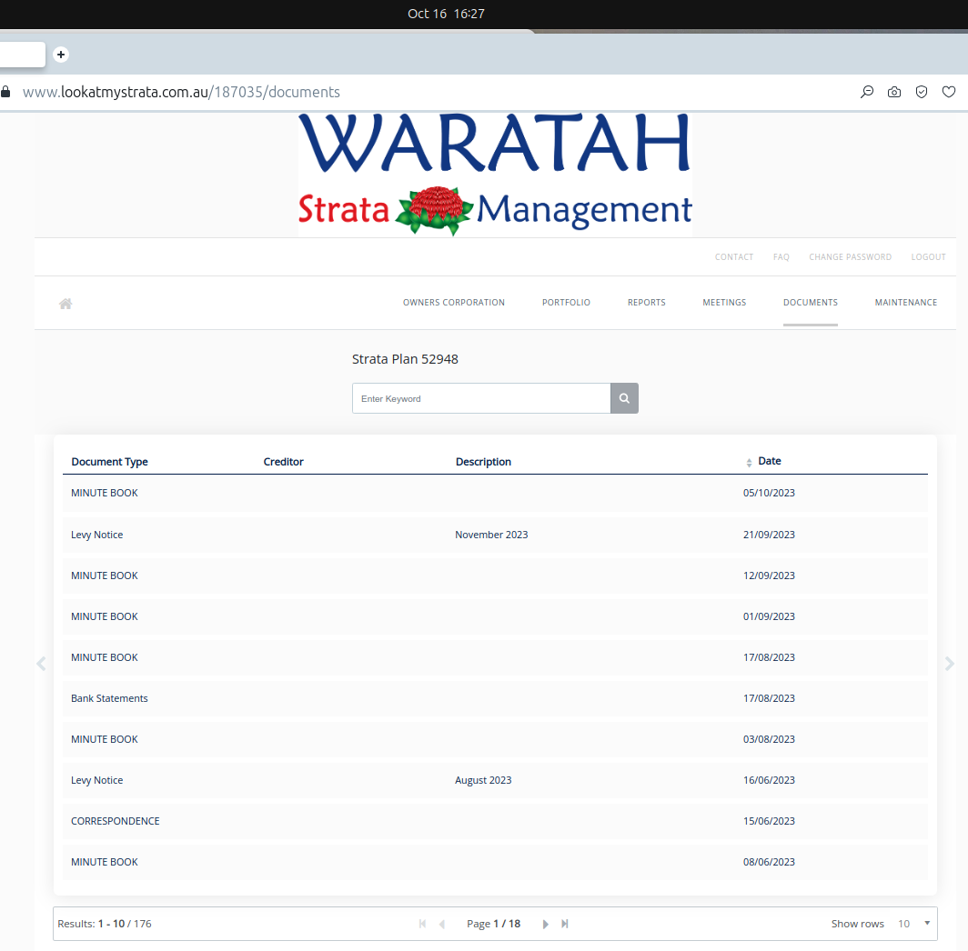Jump to the last results page
This screenshot has height=951, width=968.
click(x=564, y=924)
